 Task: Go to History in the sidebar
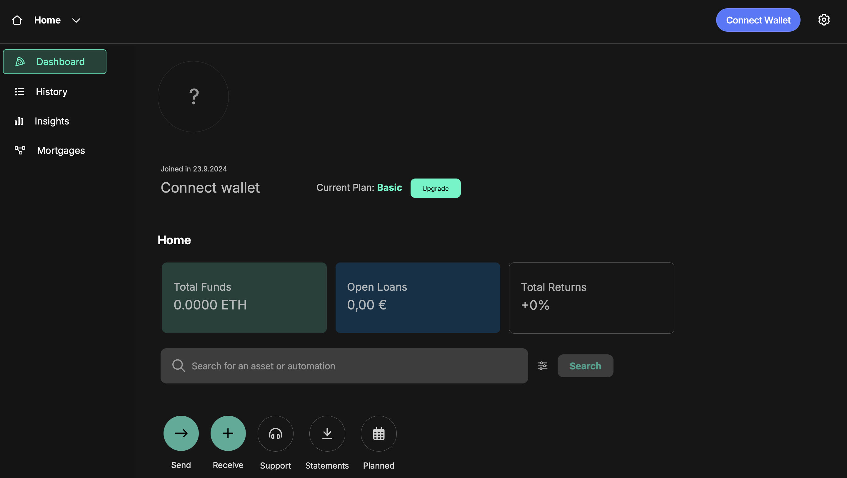point(52,92)
